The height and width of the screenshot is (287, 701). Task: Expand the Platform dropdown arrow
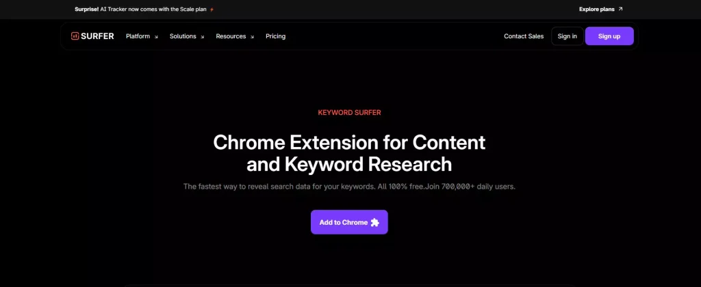[x=156, y=37]
